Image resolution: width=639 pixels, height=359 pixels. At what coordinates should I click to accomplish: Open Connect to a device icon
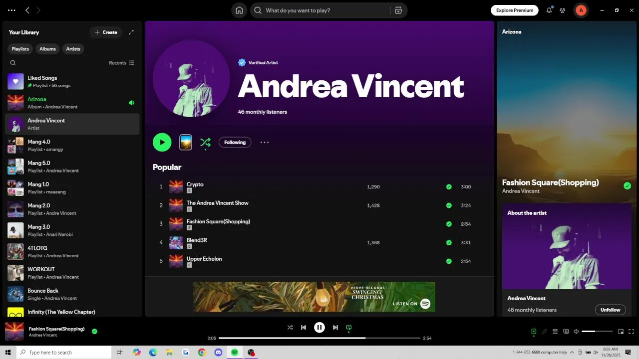pyautogui.click(x=566, y=332)
